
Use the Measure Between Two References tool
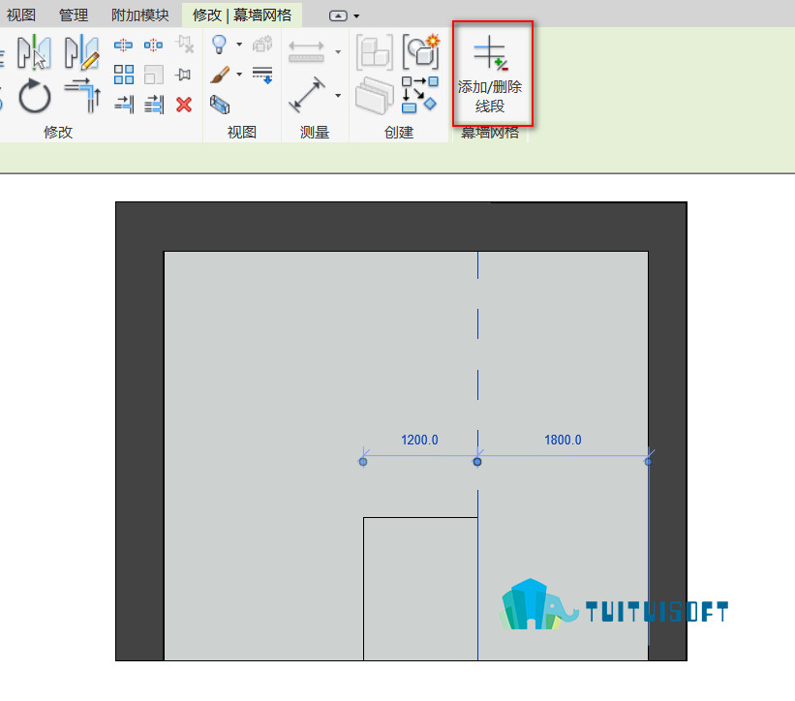point(306,51)
